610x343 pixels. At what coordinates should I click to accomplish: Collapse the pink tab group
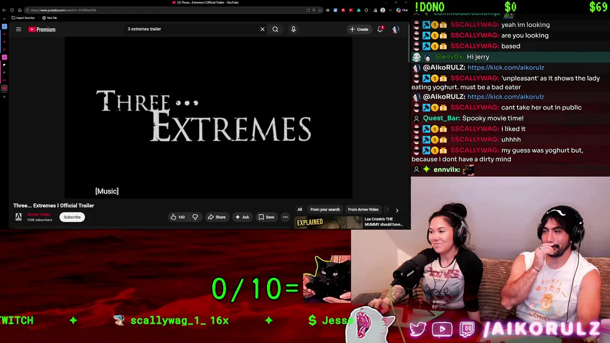coord(4,57)
